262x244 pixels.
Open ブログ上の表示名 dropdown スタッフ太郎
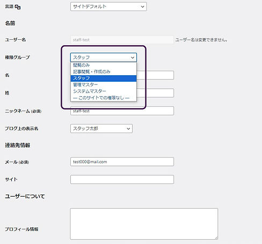tap(101, 128)
